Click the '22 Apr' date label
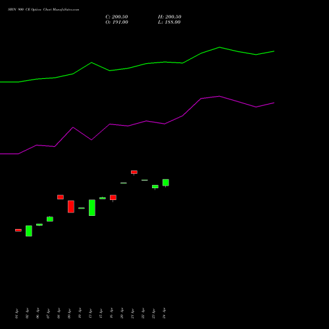 (x=143, y=313)
